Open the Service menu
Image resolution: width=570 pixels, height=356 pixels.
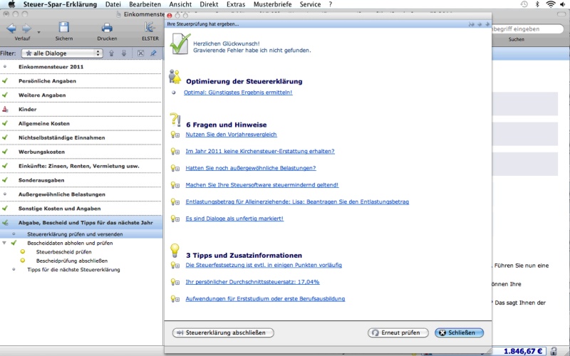310,4
